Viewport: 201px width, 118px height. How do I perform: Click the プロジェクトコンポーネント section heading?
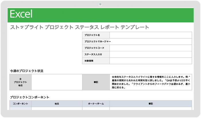(30, 97)
